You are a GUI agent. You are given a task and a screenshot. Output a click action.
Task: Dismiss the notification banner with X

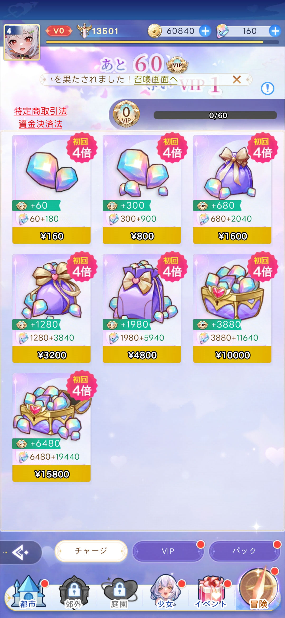coord(237,79)
